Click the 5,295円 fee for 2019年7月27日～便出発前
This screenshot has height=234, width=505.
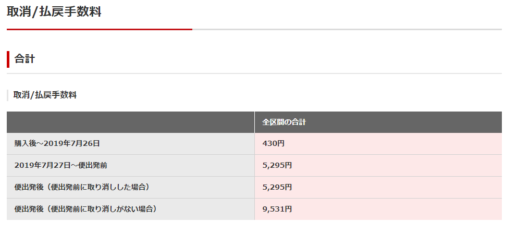pos(277,165)
